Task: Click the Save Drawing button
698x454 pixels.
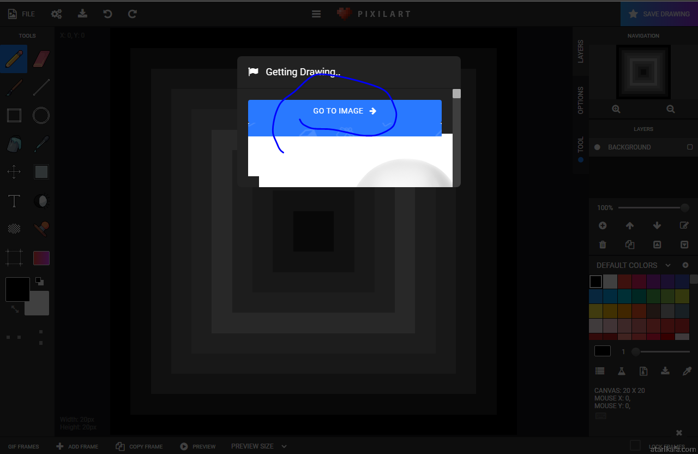Action: click(x=659, y=14)
